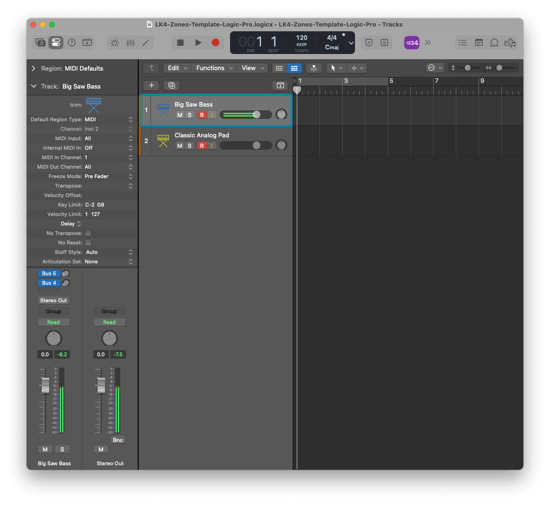Switch to grid view icon
The height and width of the screenshot is (505, 550).
tap(279, 68)
